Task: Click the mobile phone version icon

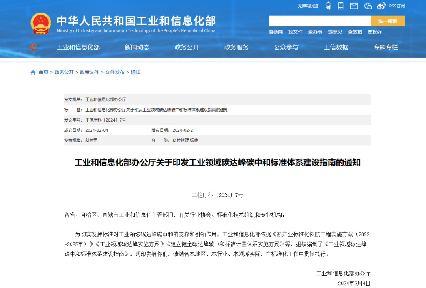Action: click(340, 6)
